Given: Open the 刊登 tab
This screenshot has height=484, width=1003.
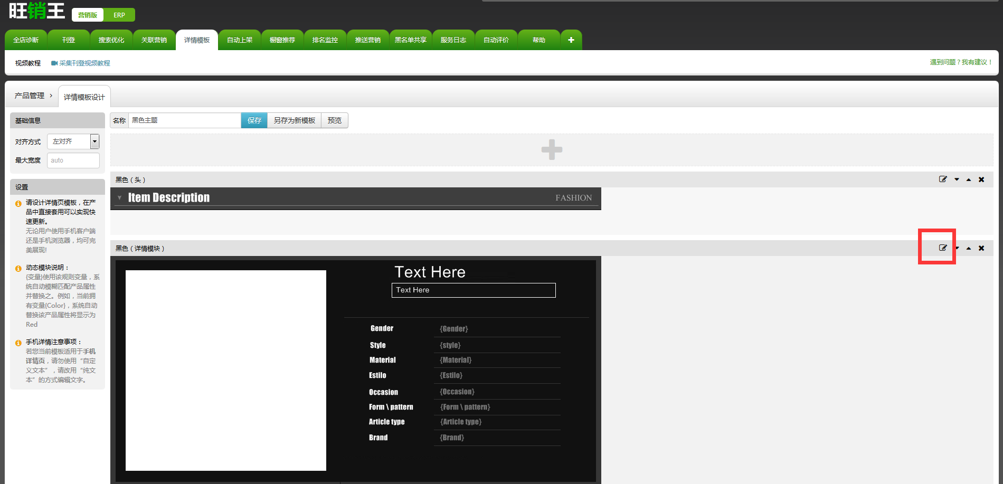Looking at the screenshot, I should click(x=69, y=40).
